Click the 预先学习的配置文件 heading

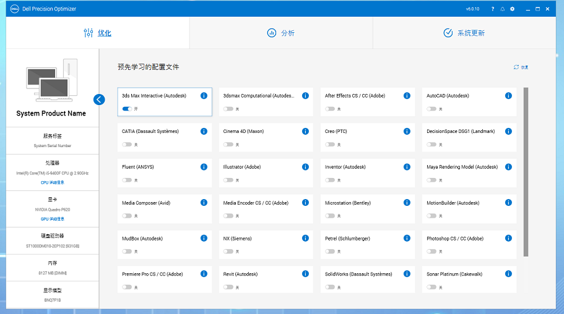tap(148, 67)
